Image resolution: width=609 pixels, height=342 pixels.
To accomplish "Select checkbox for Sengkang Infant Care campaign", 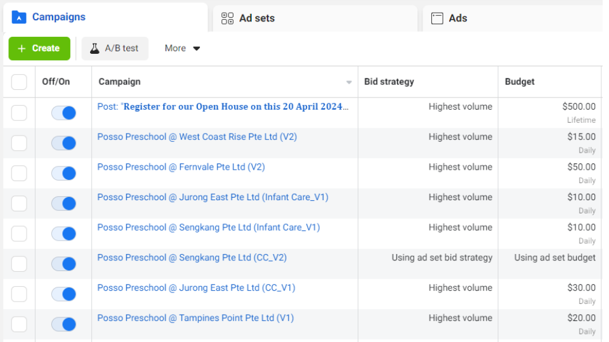I will [x=19, y=234].
